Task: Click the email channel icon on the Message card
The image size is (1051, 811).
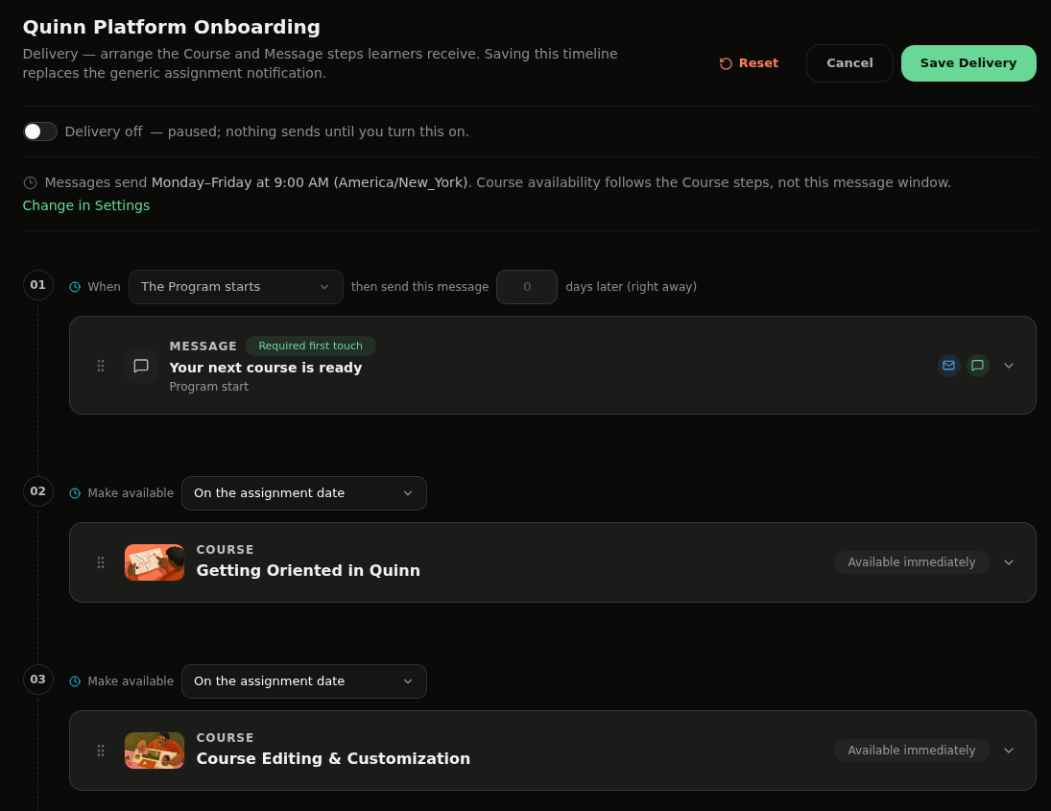Action: point(948,366)
